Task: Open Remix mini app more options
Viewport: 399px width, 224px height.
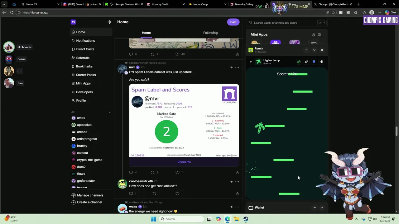Action: (x=306, y=50)
